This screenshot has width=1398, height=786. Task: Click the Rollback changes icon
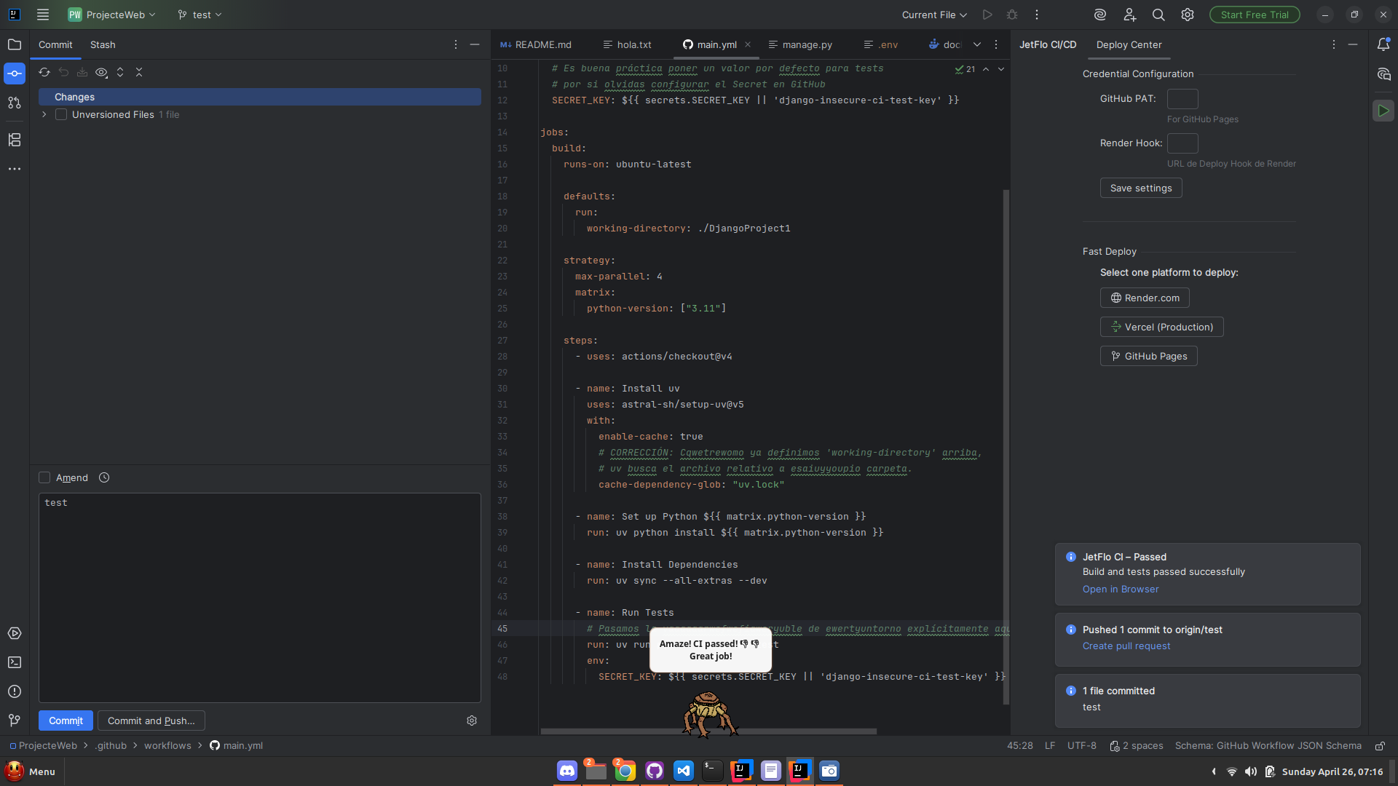pyautogui.click(x=63, y=72)
